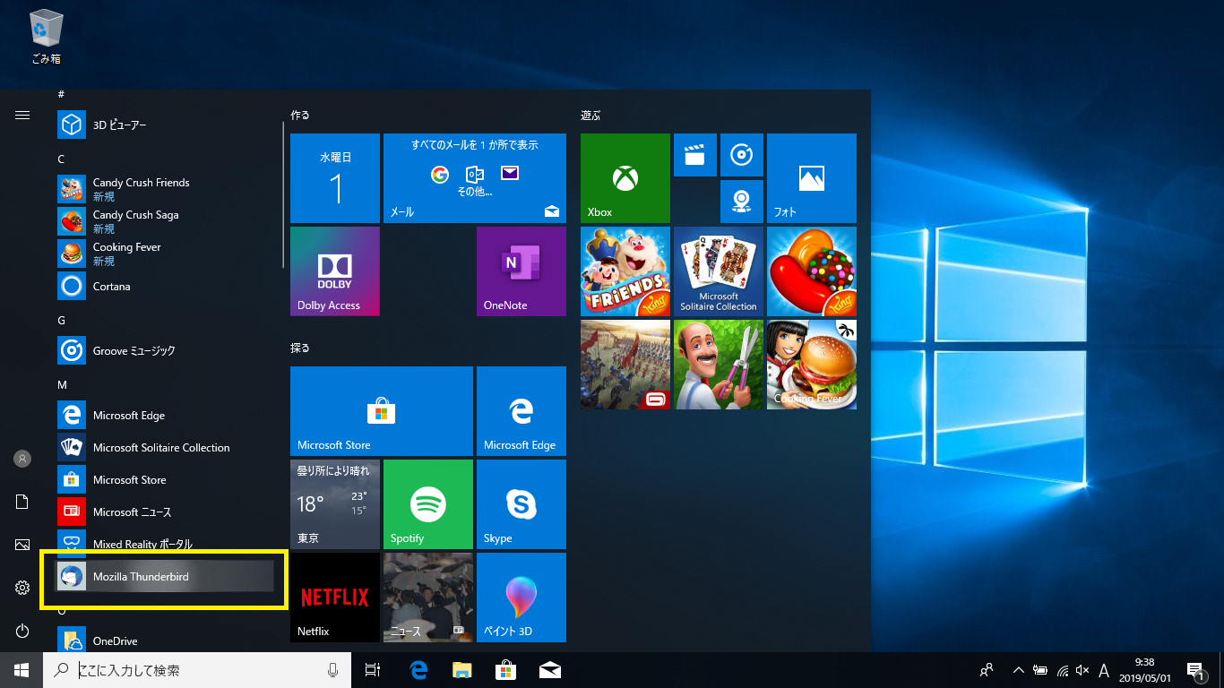Screen dimensions: 1224x688
Task: Open the ペイント 3D tile
Action: click(x=521, y=598)
